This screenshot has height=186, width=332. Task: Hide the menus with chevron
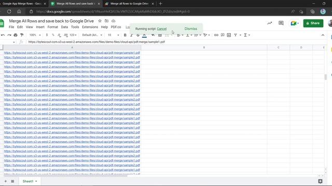click(x=323, y=35)
